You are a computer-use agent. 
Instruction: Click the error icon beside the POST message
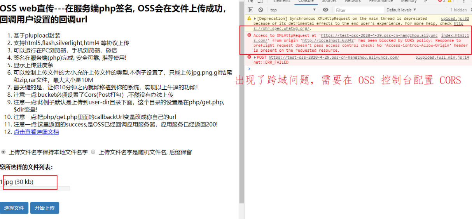click(249, 57)
